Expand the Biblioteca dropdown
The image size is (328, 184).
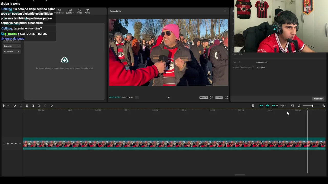12,51
